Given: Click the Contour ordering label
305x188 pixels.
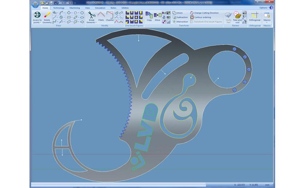Looking at the screenshot, I should [203, 17].
